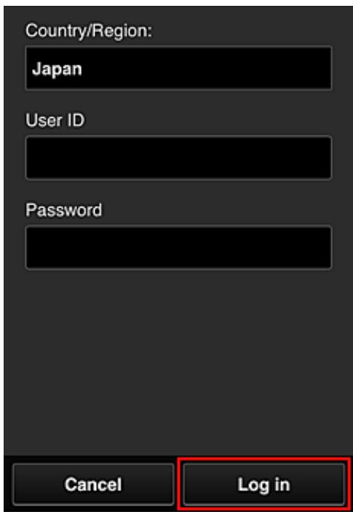Viewport: 353px width, 512px height.
Task: Activate the field under Password label
Action: point(179,247)
